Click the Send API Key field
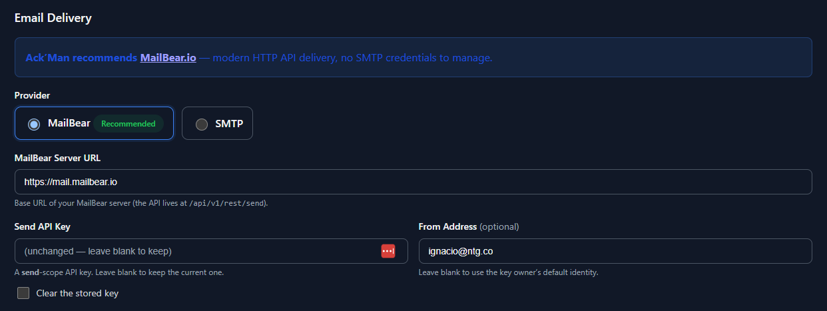Screen dimensions: 827x311 211,251
